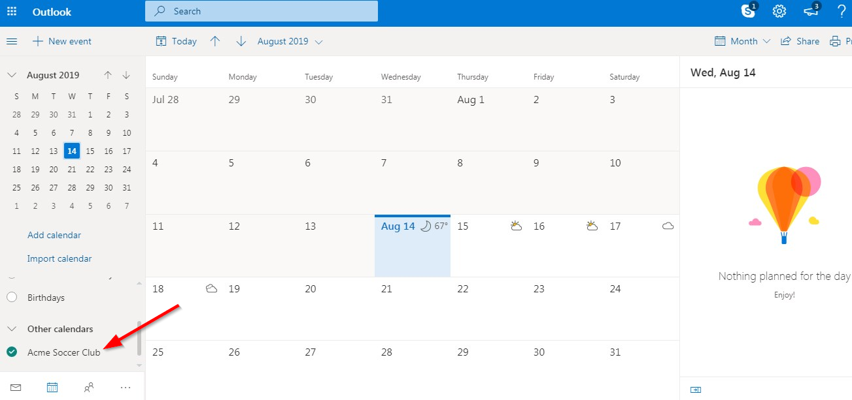The height and width of the screenshot is (400, 852).
Task: Show previous month in mini calendar
Action: click(x=108, y=75)
